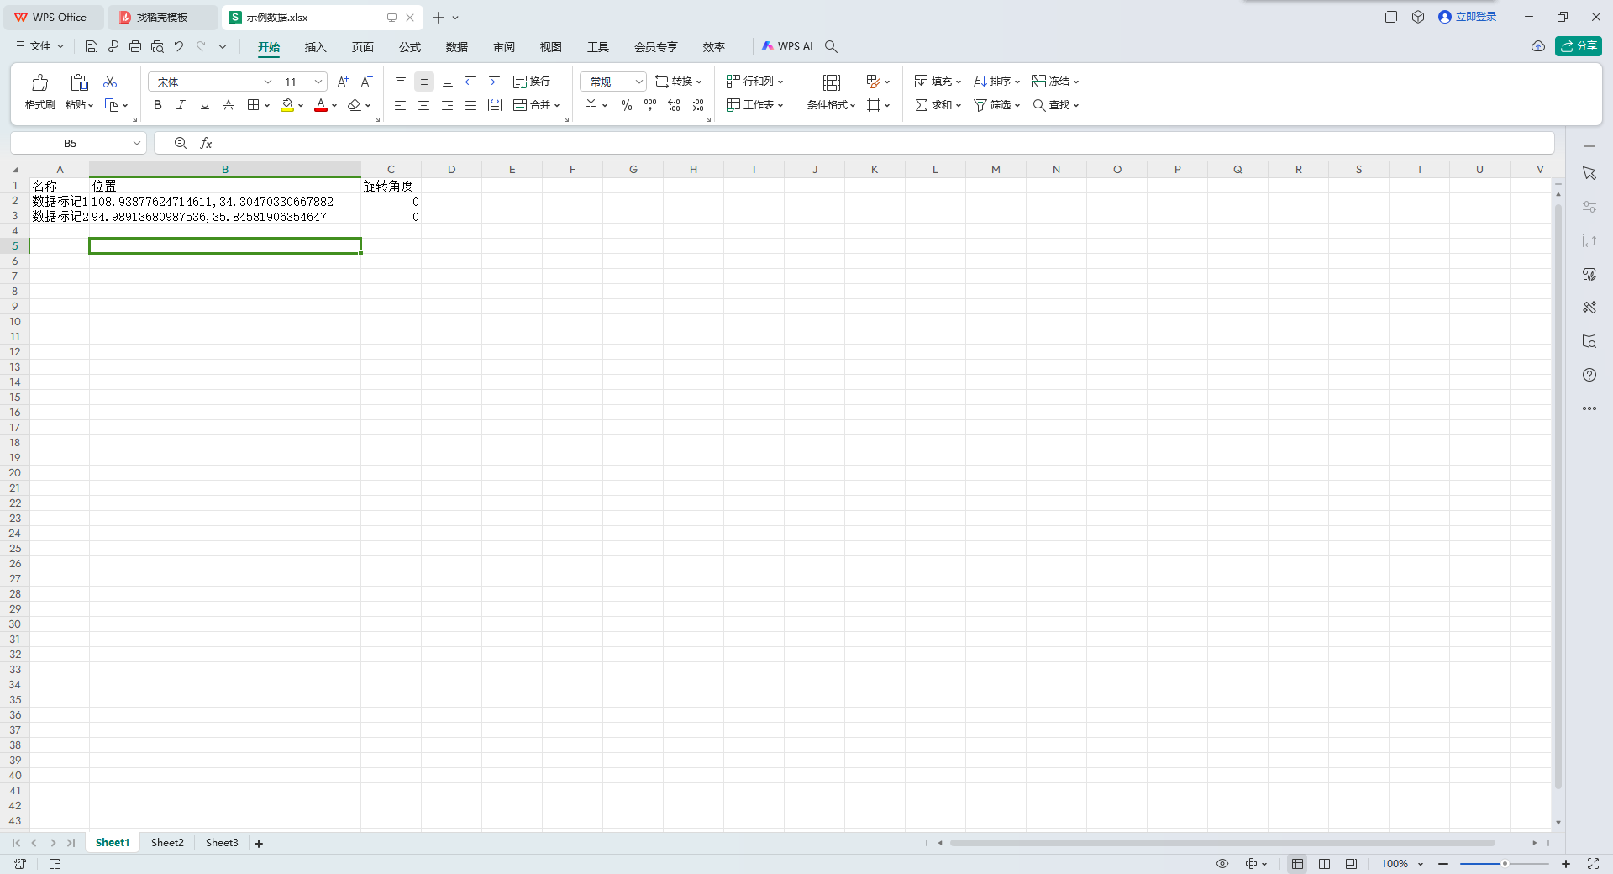Click the formula bar input field
The width and height of the screenshot is (1613, 874).
click(x=887, y=144)
